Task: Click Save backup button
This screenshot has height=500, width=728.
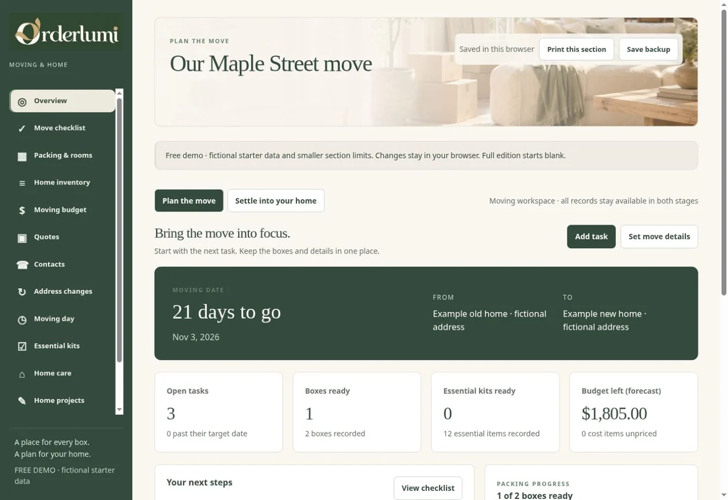Action: pyautogui.click(x=648, y=49)
